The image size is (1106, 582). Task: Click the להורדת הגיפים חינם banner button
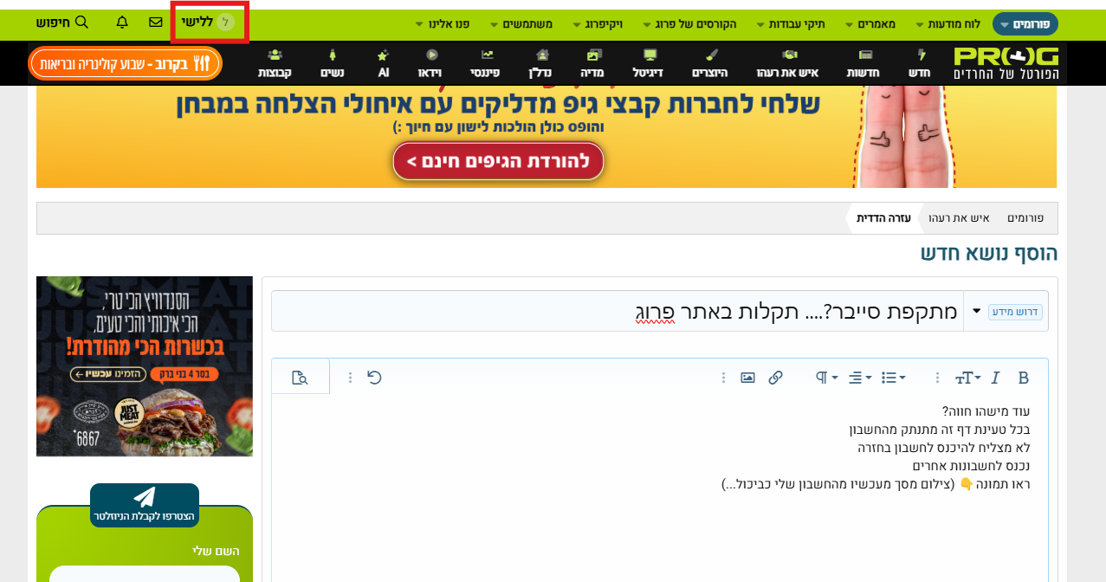point(498,161)
